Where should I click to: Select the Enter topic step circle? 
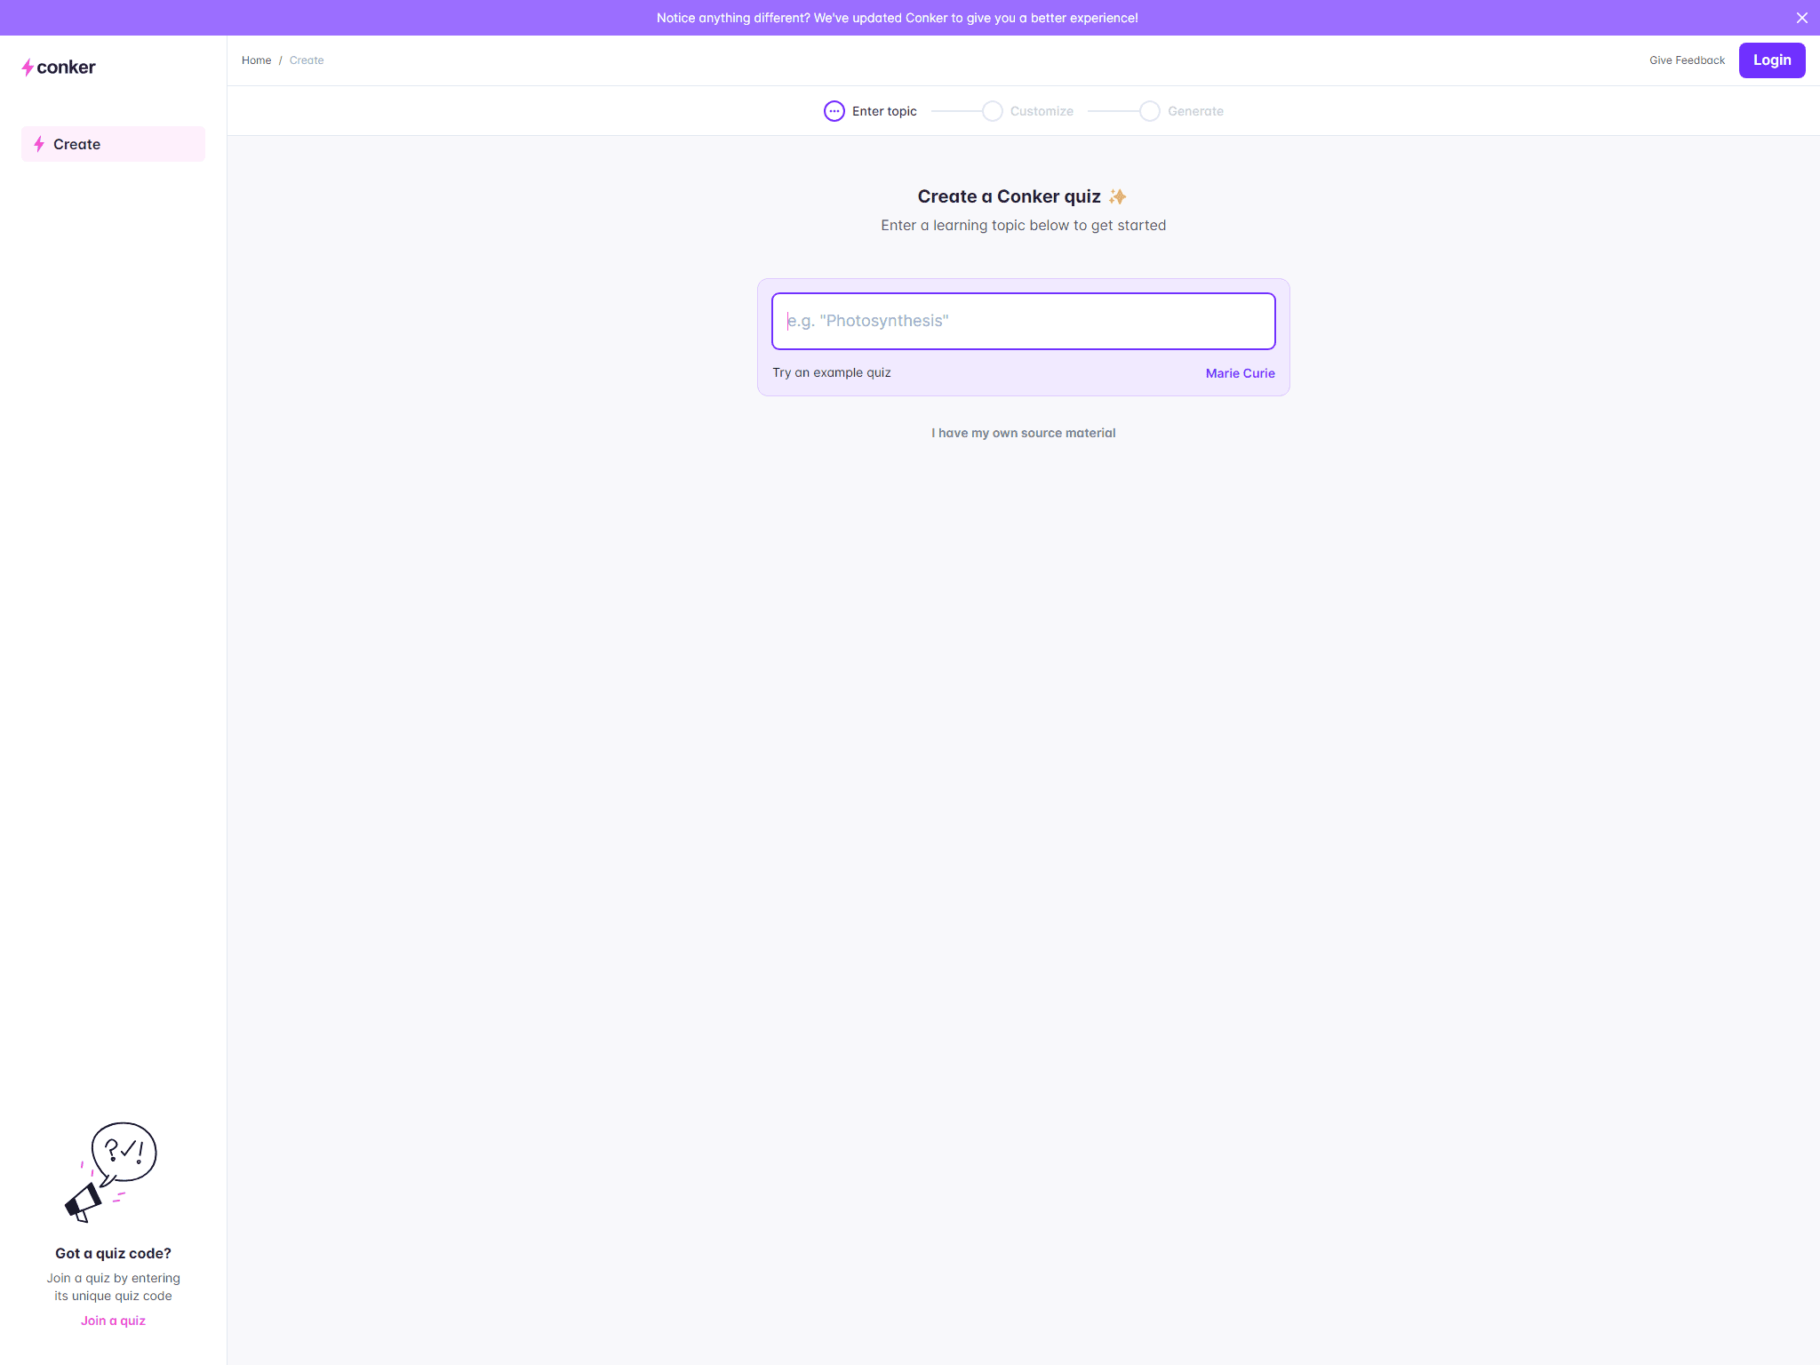pos(834,111)
